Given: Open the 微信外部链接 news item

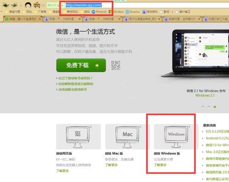Looking at the screenshot, I should [x=217, y=159].
